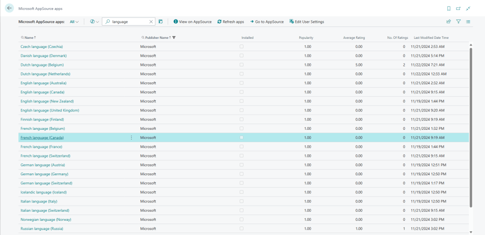This screenshot has width=485, height=235.
Task: Select the 5.00 rating of Dutch language (Belgium)
Action: pyautogui.click(x=359, y=65)
